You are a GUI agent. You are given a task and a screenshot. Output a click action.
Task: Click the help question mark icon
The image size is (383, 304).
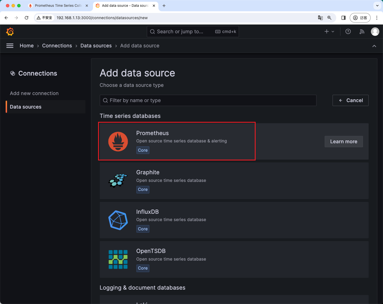coord(348,32)
